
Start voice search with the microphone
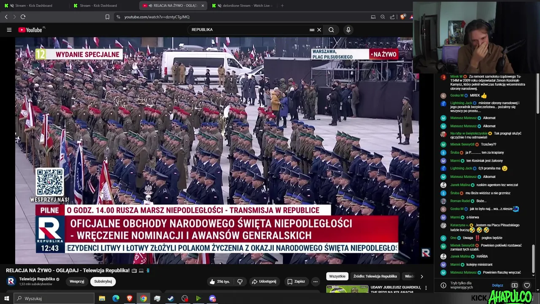tap(348, 30)
